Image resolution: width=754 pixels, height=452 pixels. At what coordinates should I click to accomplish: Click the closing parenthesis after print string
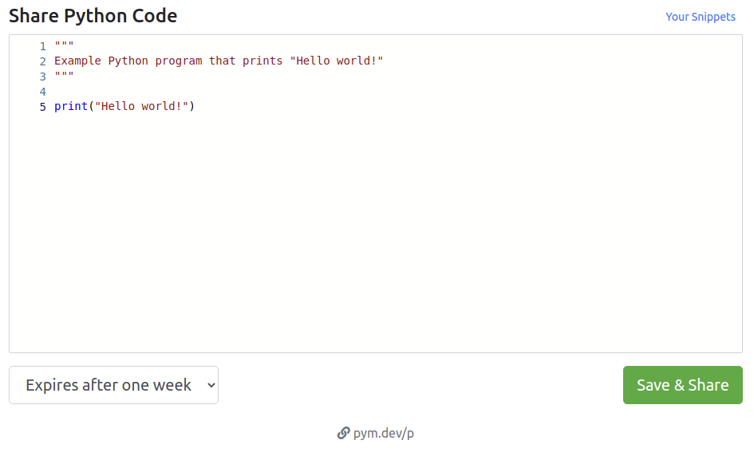(x=191, y=106)
